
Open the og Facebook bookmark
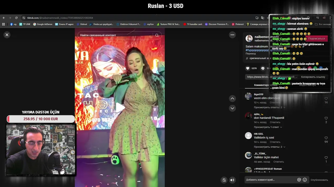pos(13,24)
